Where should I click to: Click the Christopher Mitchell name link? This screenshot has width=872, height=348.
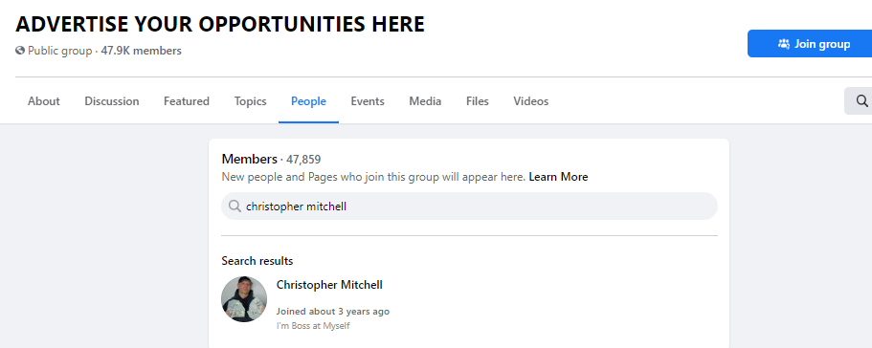[329, 285]
